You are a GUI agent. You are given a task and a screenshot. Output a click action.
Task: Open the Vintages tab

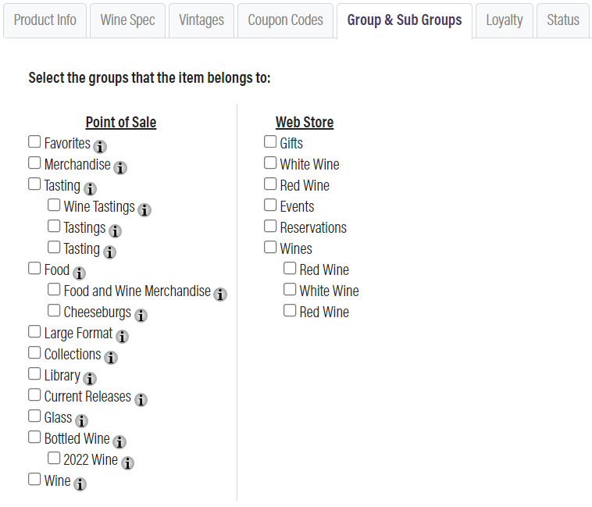201,20
